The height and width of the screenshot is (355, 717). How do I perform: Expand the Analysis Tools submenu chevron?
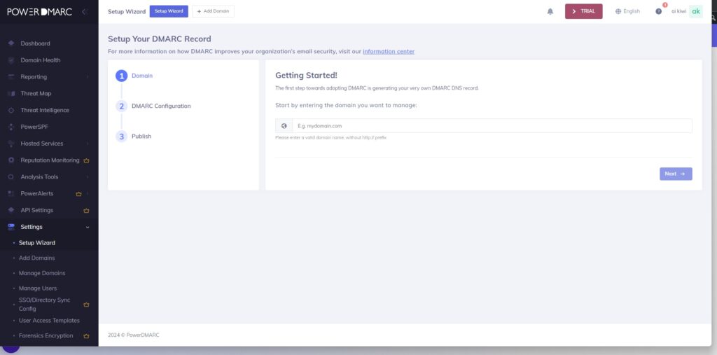[88, 176]
